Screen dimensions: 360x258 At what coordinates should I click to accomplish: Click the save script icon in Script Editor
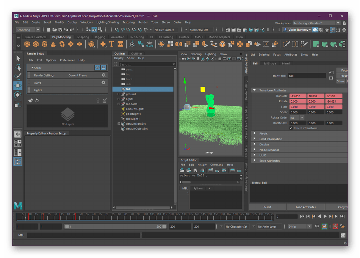click(195, 170)
